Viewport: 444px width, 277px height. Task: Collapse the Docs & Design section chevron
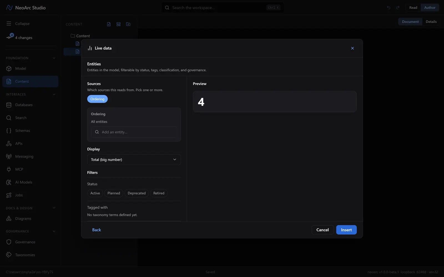click(x=54, y=208)
